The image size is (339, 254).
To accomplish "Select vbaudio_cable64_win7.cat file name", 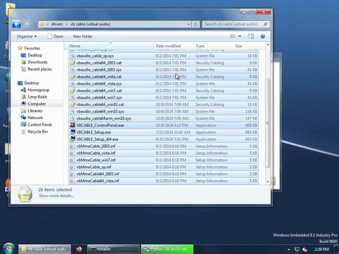I will tap(99, 91).
